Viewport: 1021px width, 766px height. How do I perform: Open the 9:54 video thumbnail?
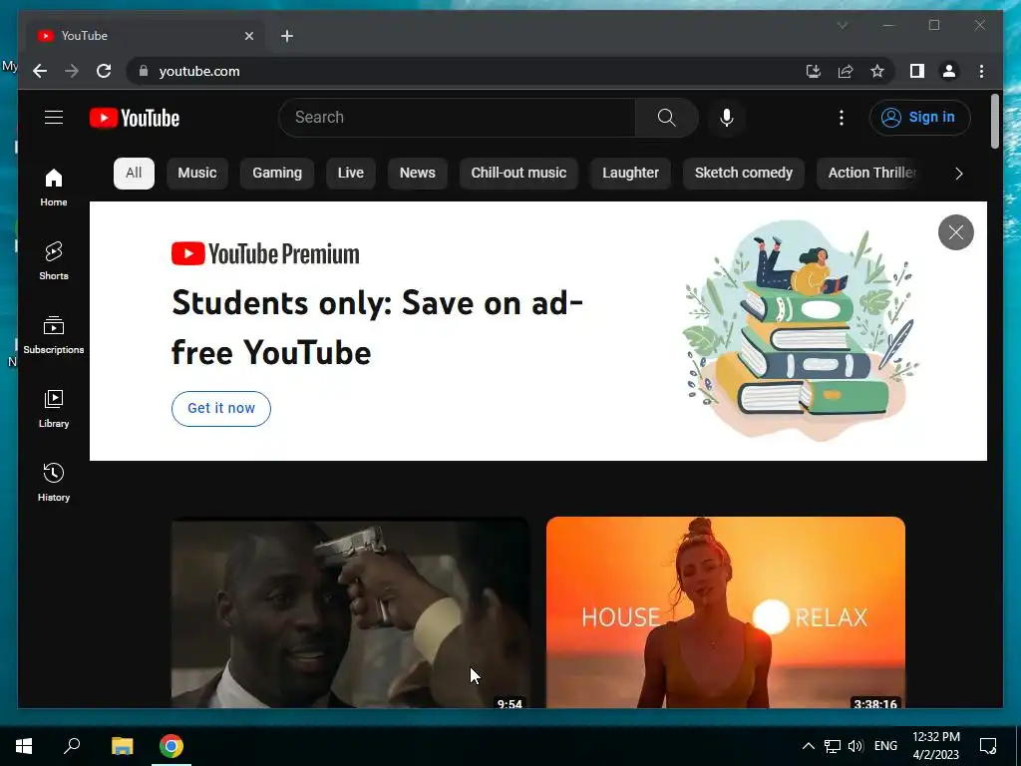point(350,612)
